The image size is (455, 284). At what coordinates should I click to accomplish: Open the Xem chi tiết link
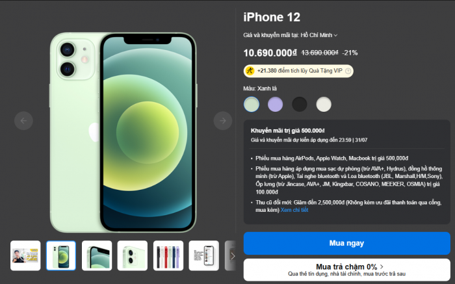[294, 210]
